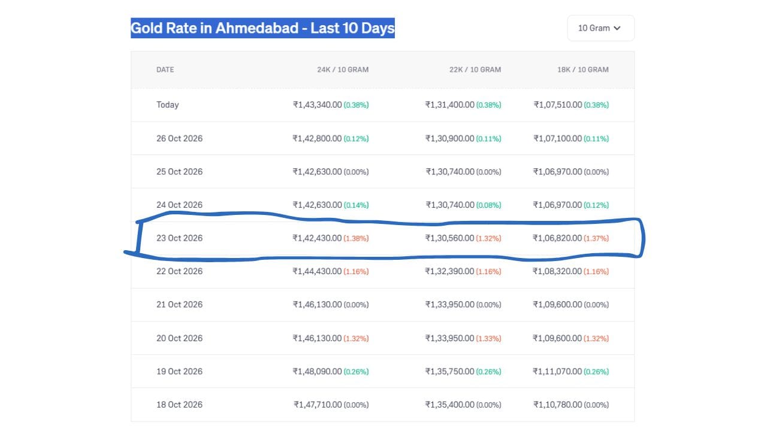
Task: Select the 24K price ₹1,44,430.00
Action: click(x=318, y=271)
